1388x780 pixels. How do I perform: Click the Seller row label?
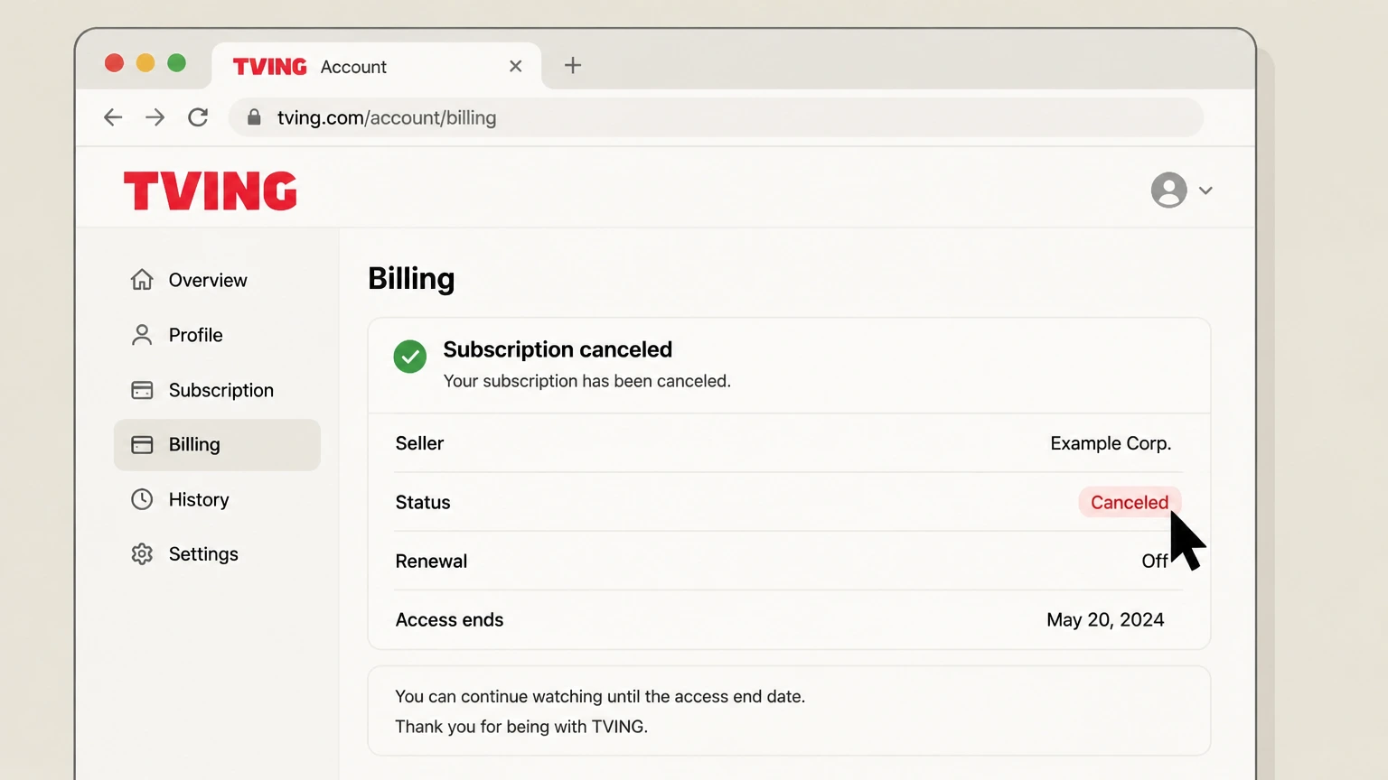click(419, 443)
